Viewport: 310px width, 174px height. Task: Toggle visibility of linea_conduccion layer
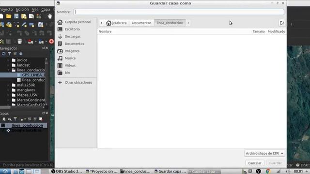tap(3, 125)
